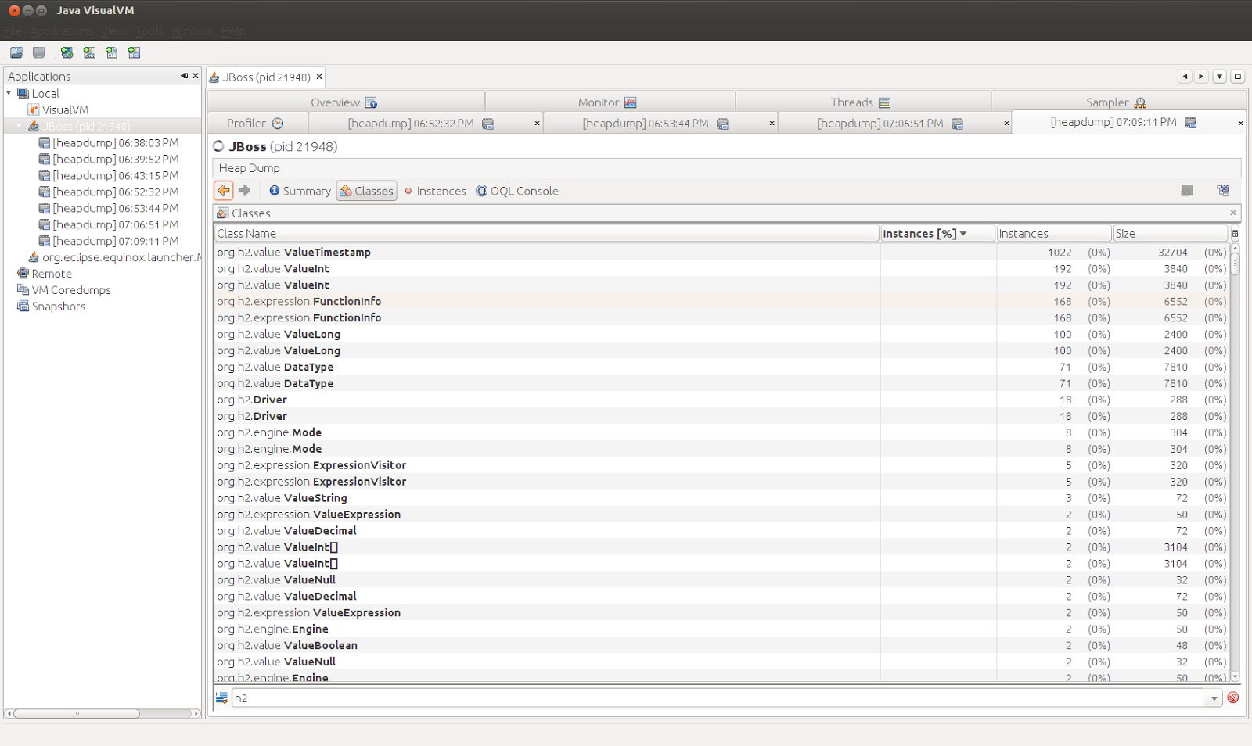Sort table by the Size column header
The width and height of the screenshot is (1252, 746).
click(1171, 233)
